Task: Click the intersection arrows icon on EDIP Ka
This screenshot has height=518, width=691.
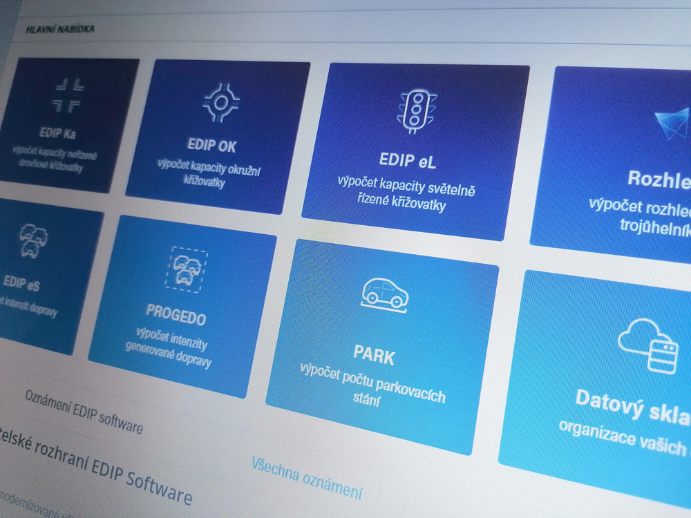Action: pyautogui.click(x=69, y=95)
